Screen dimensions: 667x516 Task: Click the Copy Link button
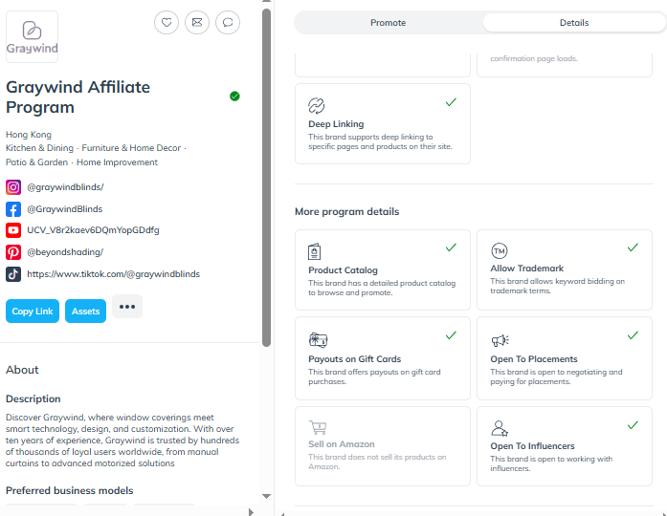pyautogui.click(x=33, y=311)
